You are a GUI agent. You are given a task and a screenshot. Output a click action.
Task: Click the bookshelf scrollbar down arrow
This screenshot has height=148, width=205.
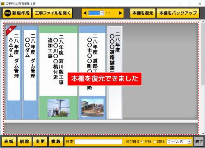click(x=203, y=134)
